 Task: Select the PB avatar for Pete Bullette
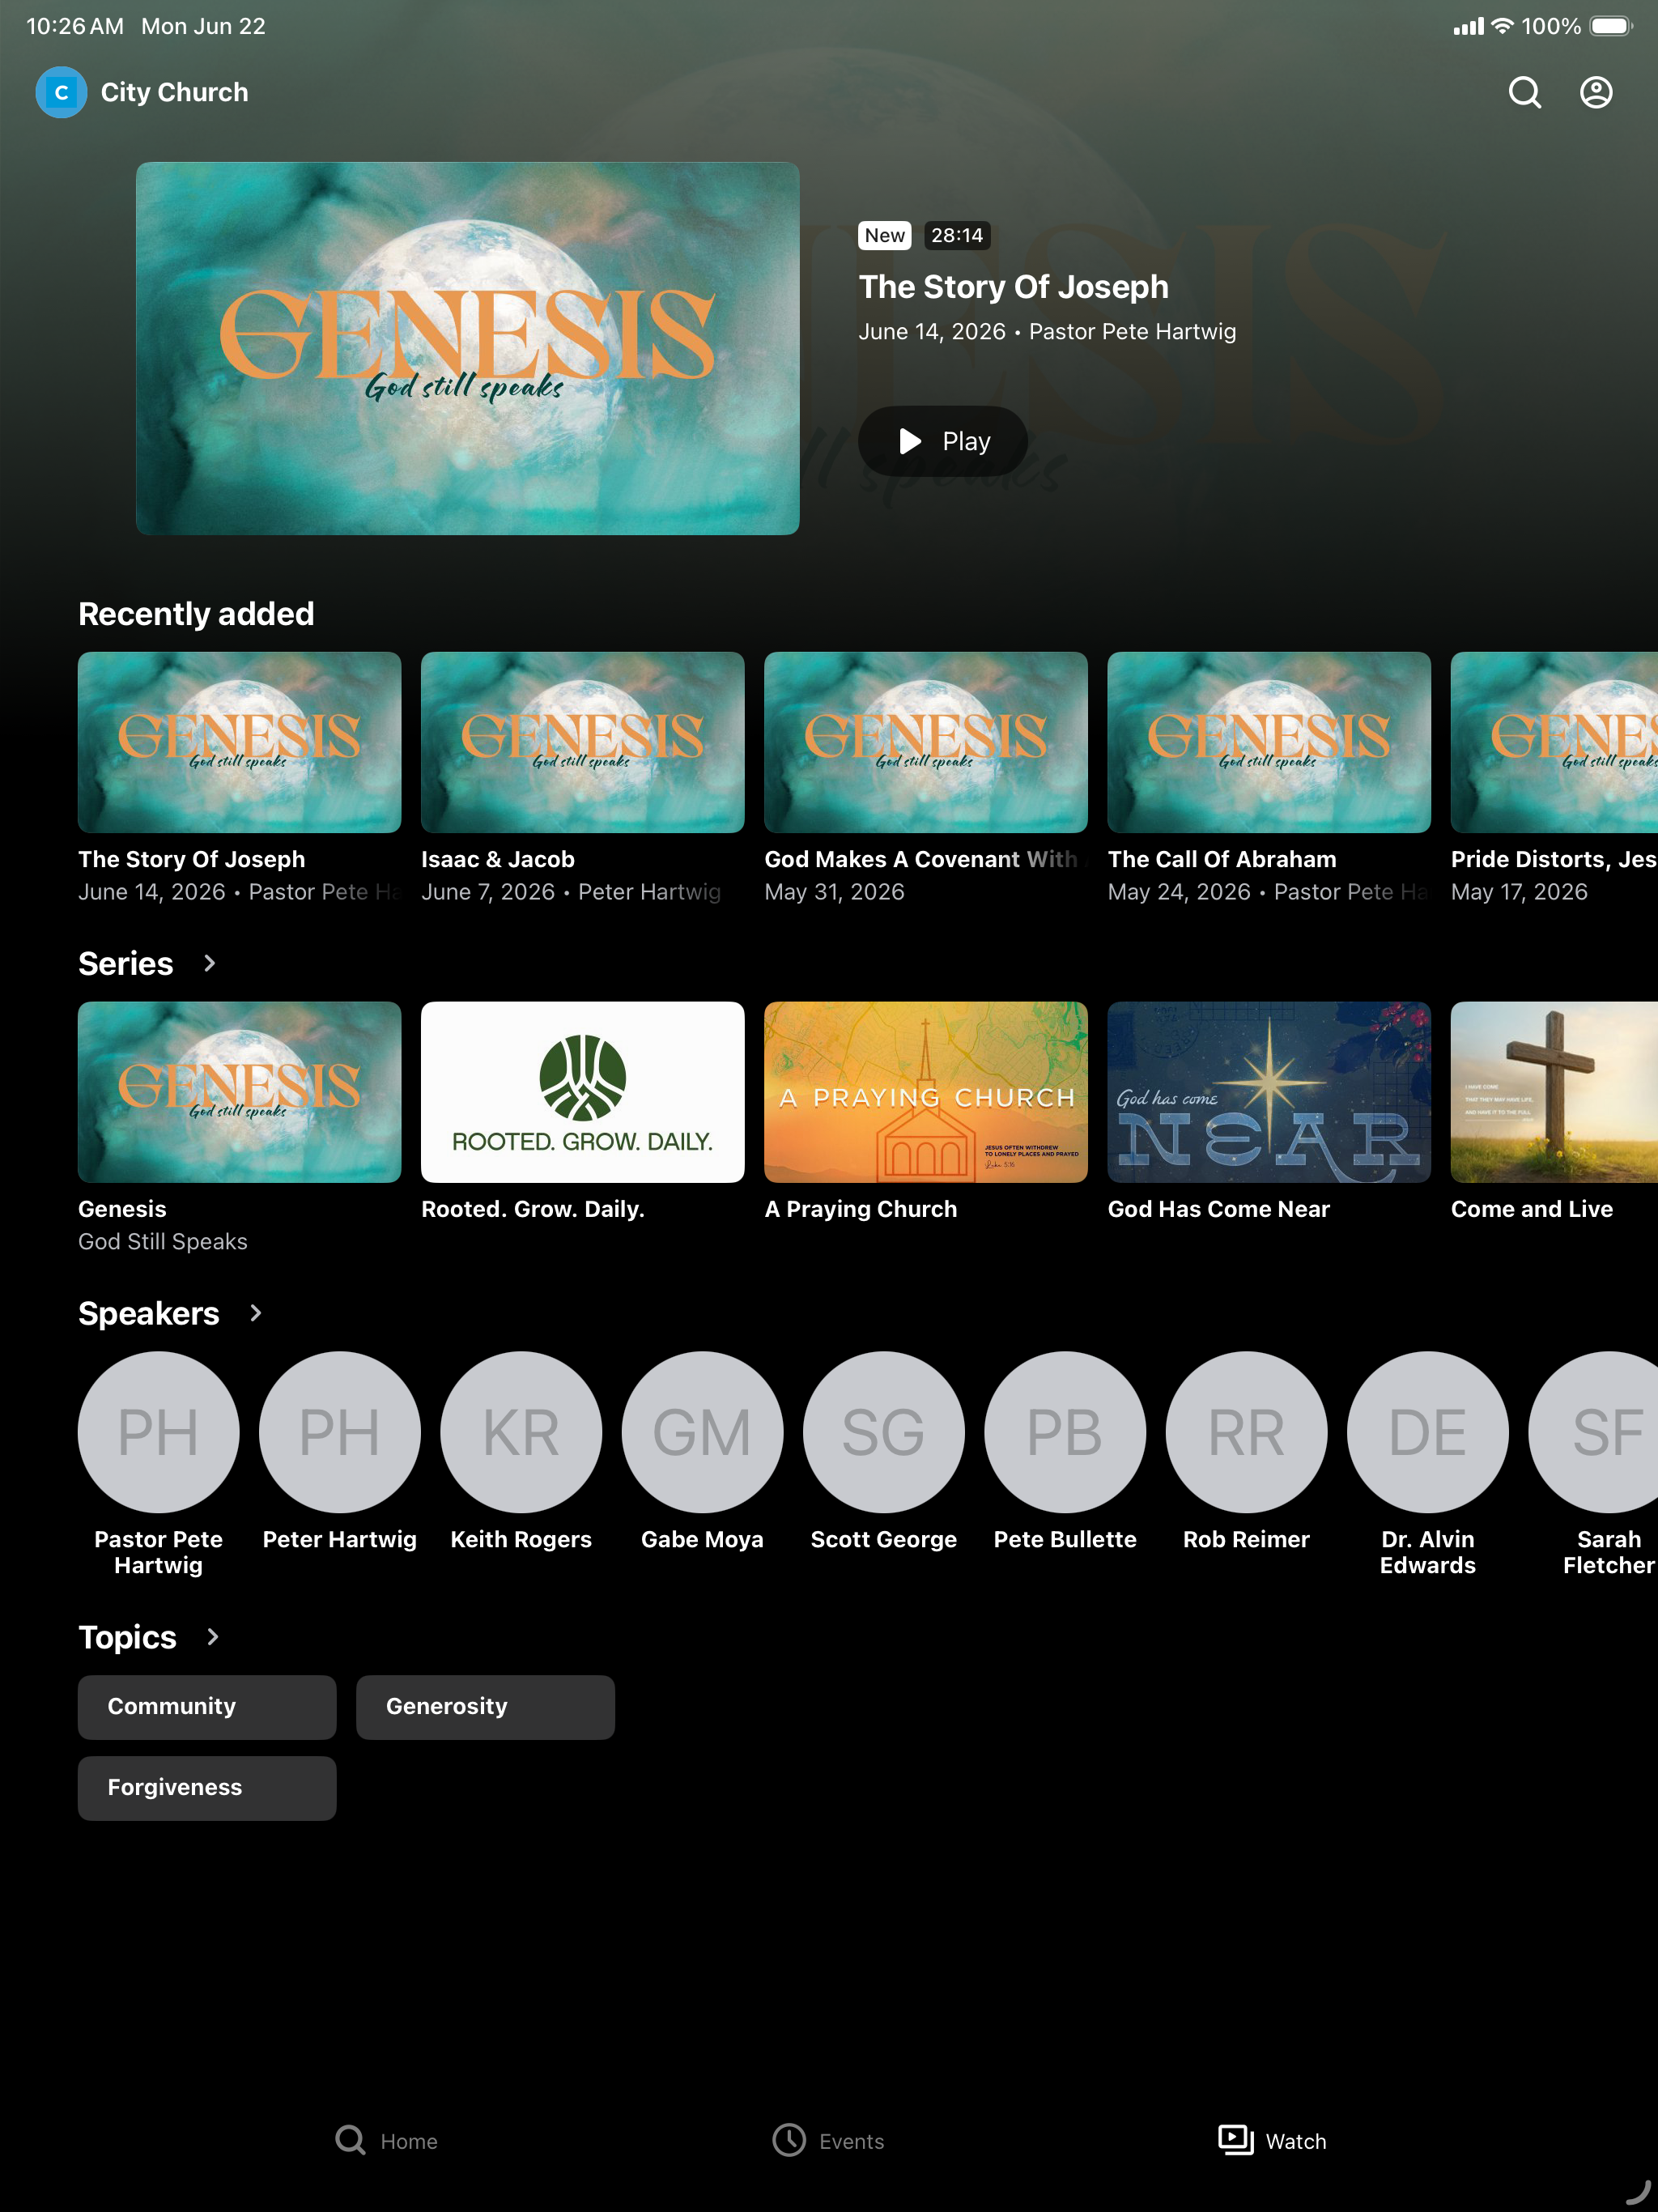1065,1432
